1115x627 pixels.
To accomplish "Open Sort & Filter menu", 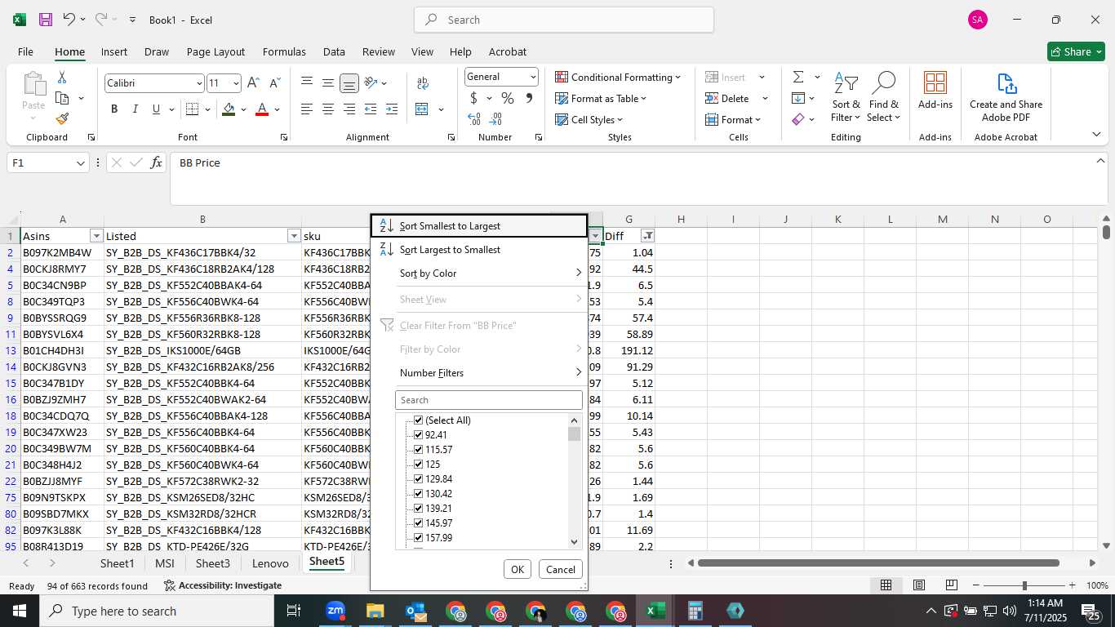I will click(846, 98).
